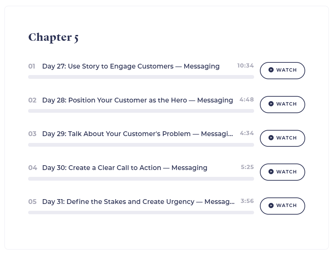Watch Day 28: Position Your Customer as Hero

[x=283, y=105]
